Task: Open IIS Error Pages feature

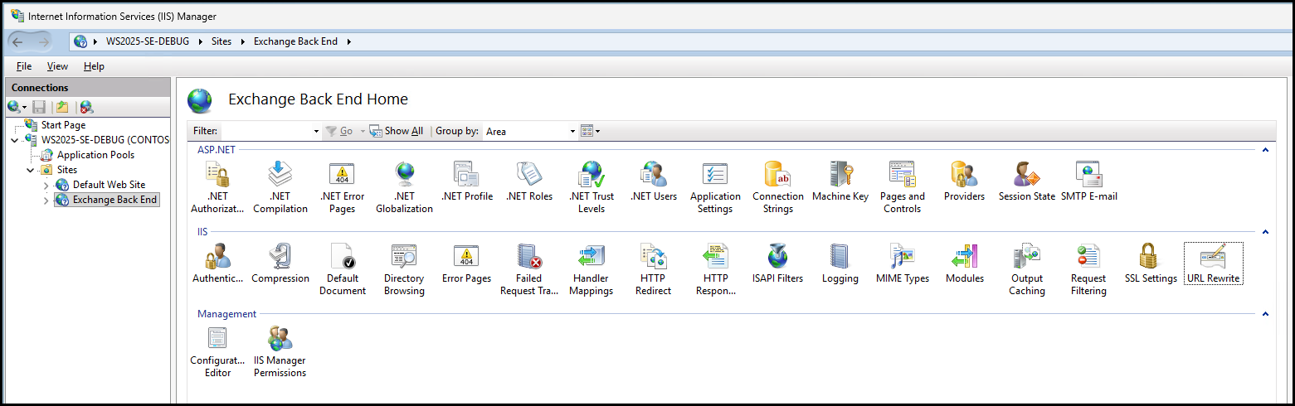Action: click(x=467, y=263)
